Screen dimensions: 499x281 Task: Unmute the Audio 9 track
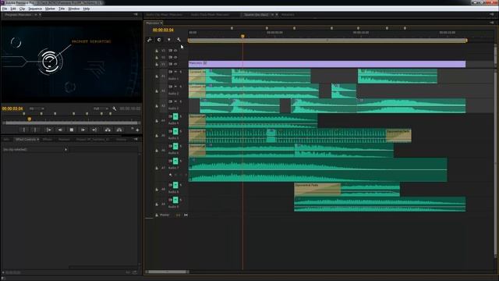[175, 200]
